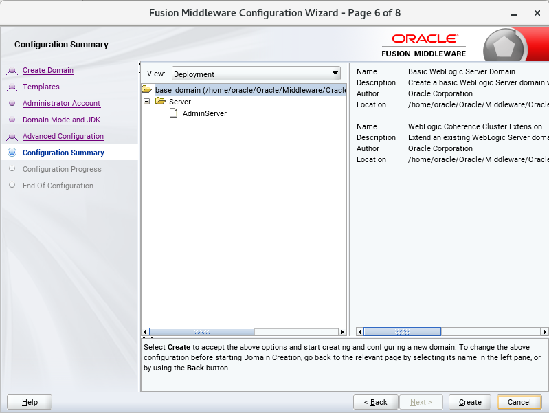Click the Create Domain step marker icon
This screenshot has width=549, height=413.
click(x=12, y=70)
